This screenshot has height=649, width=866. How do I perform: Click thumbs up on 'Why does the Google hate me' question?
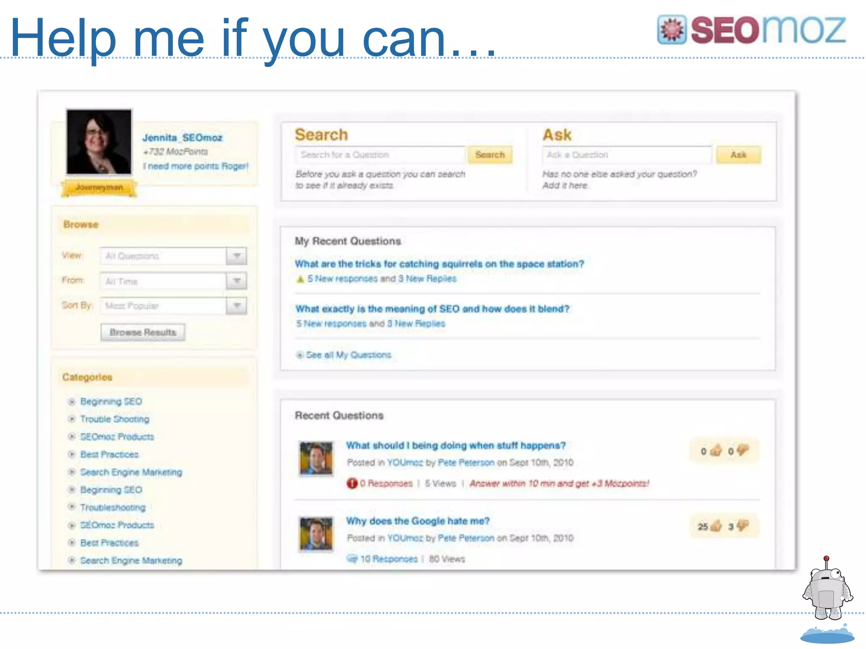[716, 526]
